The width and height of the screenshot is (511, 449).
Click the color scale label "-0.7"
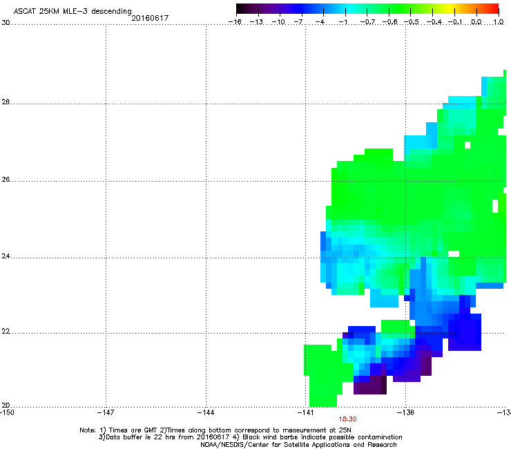[367, 22]
